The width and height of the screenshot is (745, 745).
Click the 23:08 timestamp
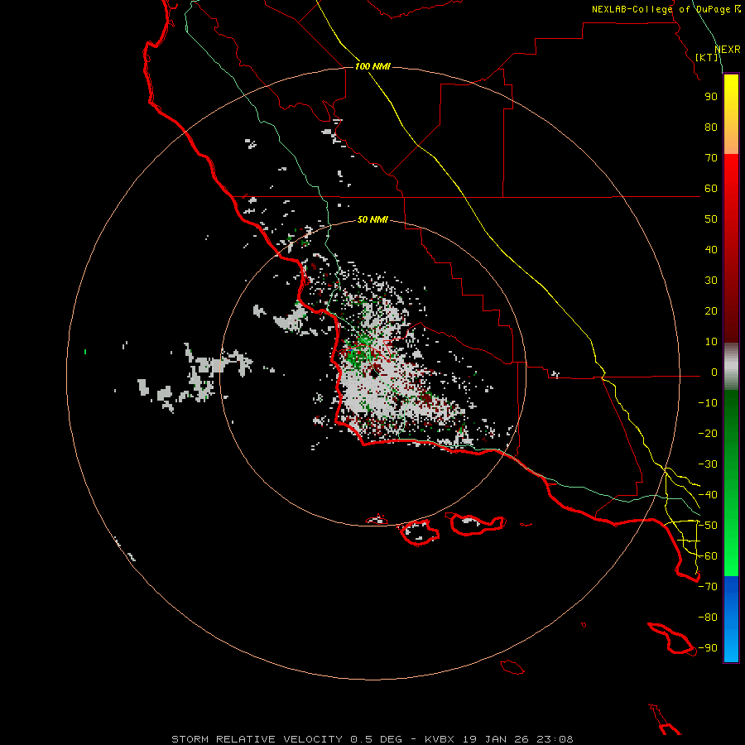pos(555,739)
